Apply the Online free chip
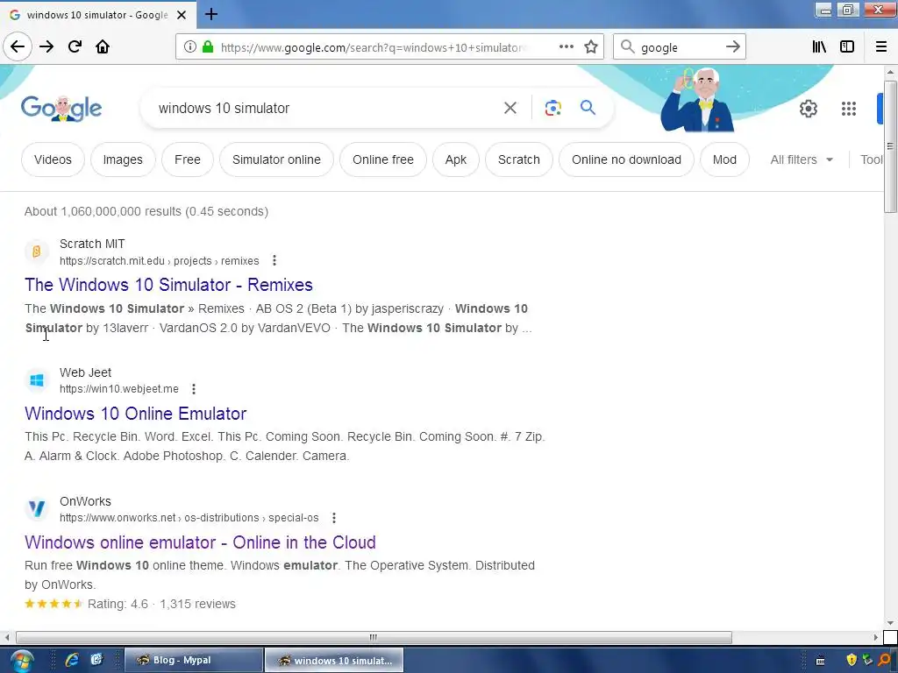 pyautogui.click(x=383, y=159)
